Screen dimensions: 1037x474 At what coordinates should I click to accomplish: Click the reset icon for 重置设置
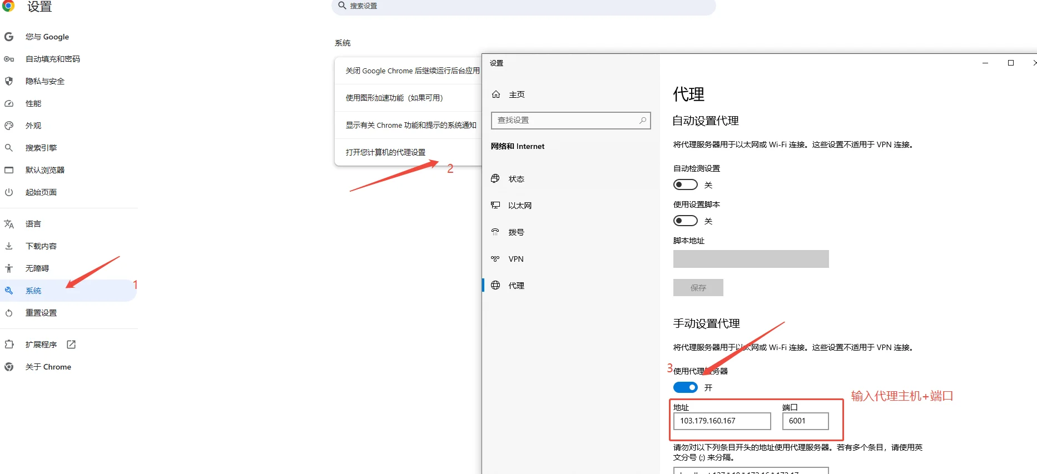pos(9,313)
